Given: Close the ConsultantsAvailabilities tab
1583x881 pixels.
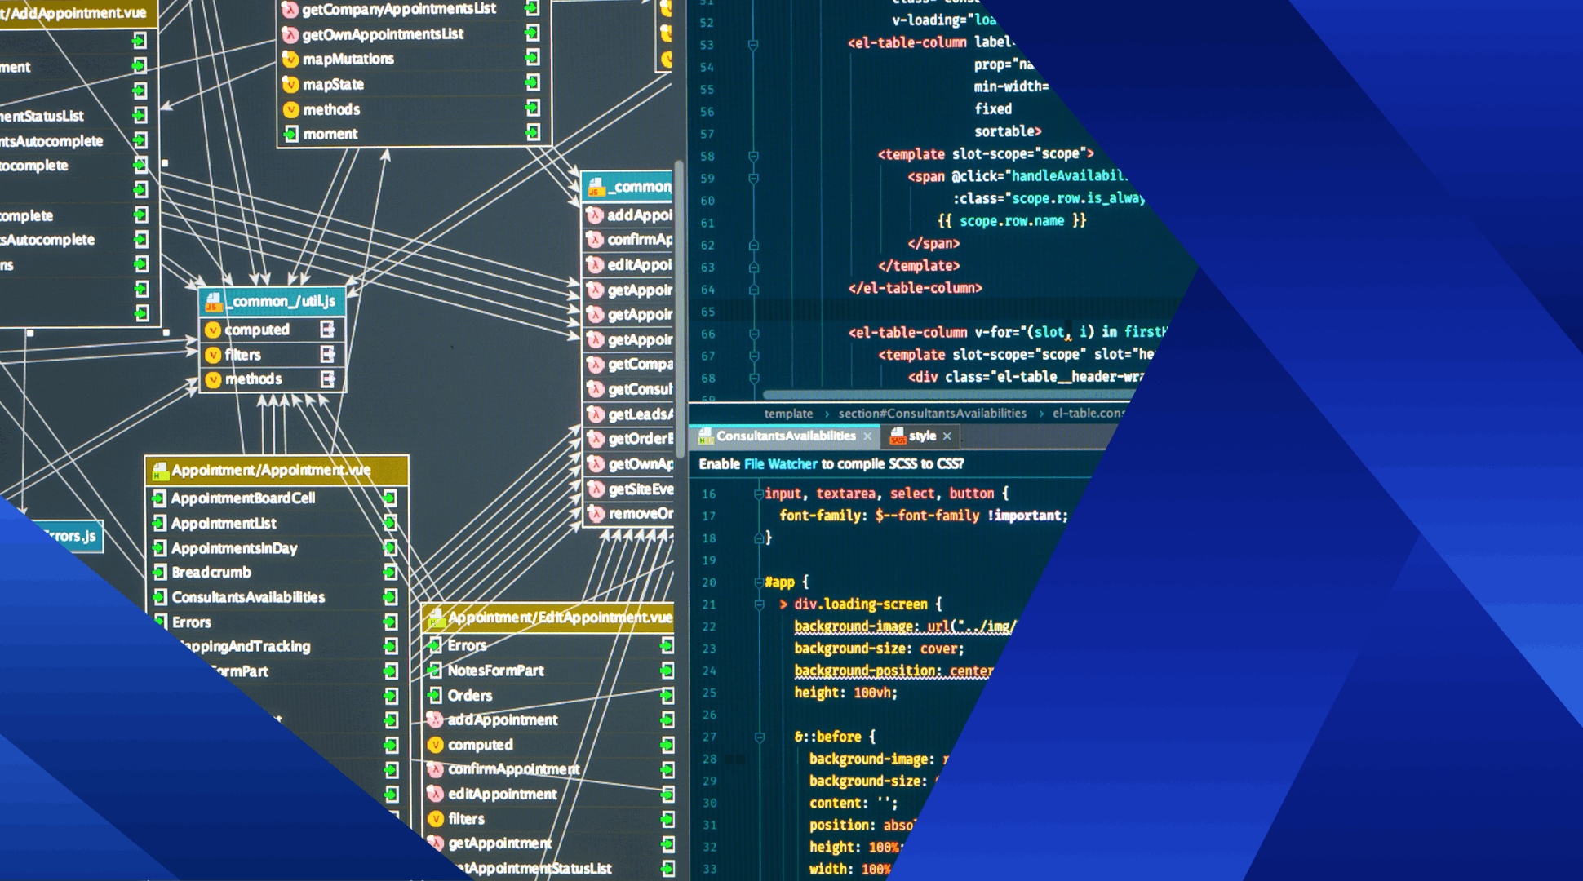Looking at the screenshot, I should tap(867, 437).
